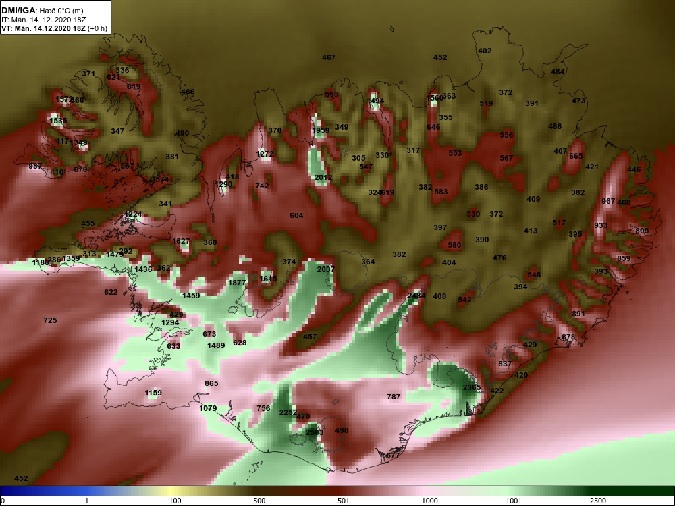
Task: Select map value 1615
Action: pos(268,279)
